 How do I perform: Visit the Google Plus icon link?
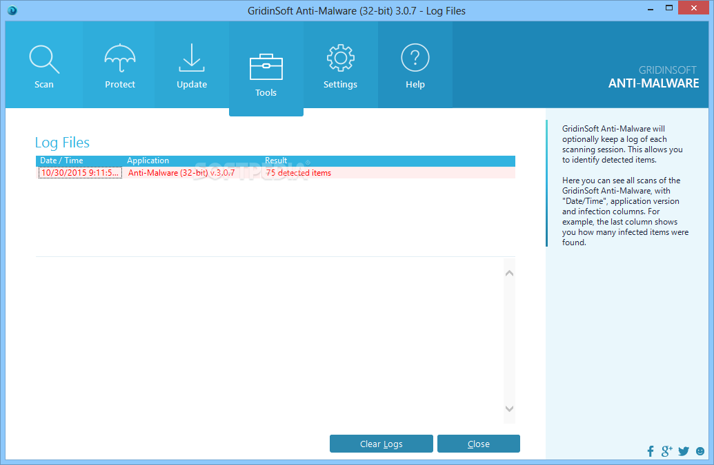click(666, 451)
